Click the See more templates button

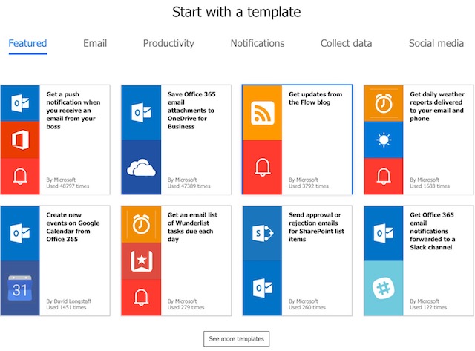(236, 338)
